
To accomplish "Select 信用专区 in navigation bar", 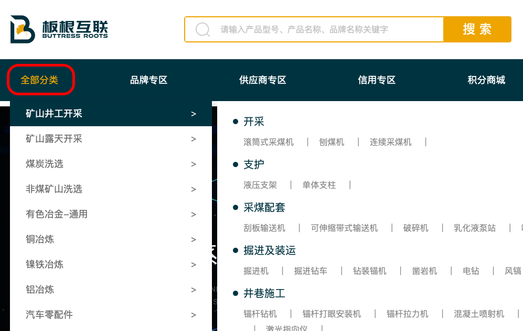I will pyautogui.click(x=376, y=80).
